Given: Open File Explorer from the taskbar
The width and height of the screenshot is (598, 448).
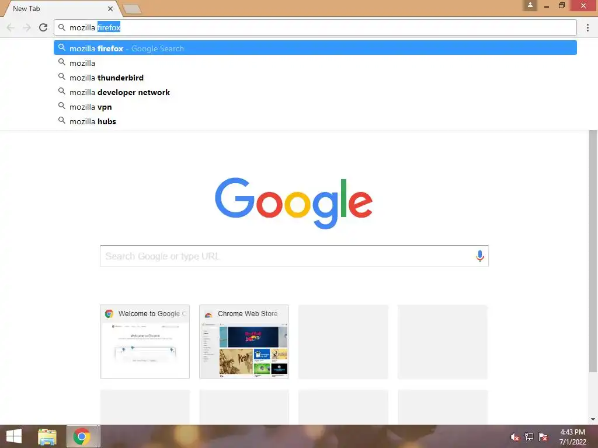Looking at the screenshot, I should point(47,436).
